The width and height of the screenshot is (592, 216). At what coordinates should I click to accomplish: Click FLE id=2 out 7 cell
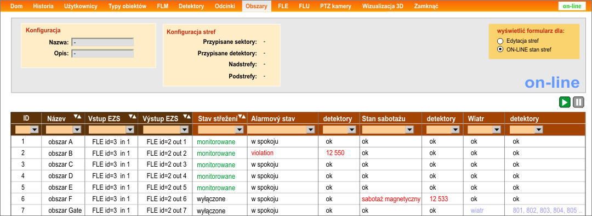click(x=167, y=210)
